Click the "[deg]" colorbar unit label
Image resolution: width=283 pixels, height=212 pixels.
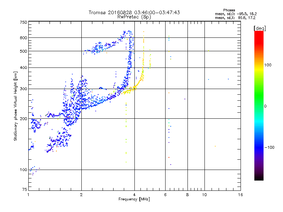260,28
